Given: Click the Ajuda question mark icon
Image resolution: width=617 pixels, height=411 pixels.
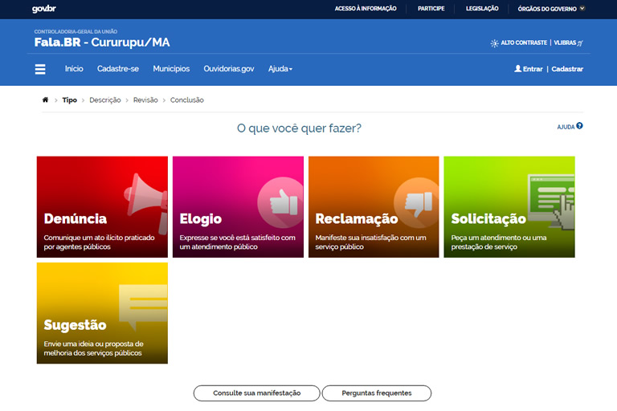Looking at the screenshot, I should click(x=579, y=126).
